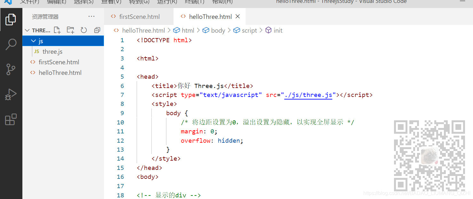Viewport: 473px width, 199px height.
Task: Close the helloThree.html tab
Action: (237, 16)
